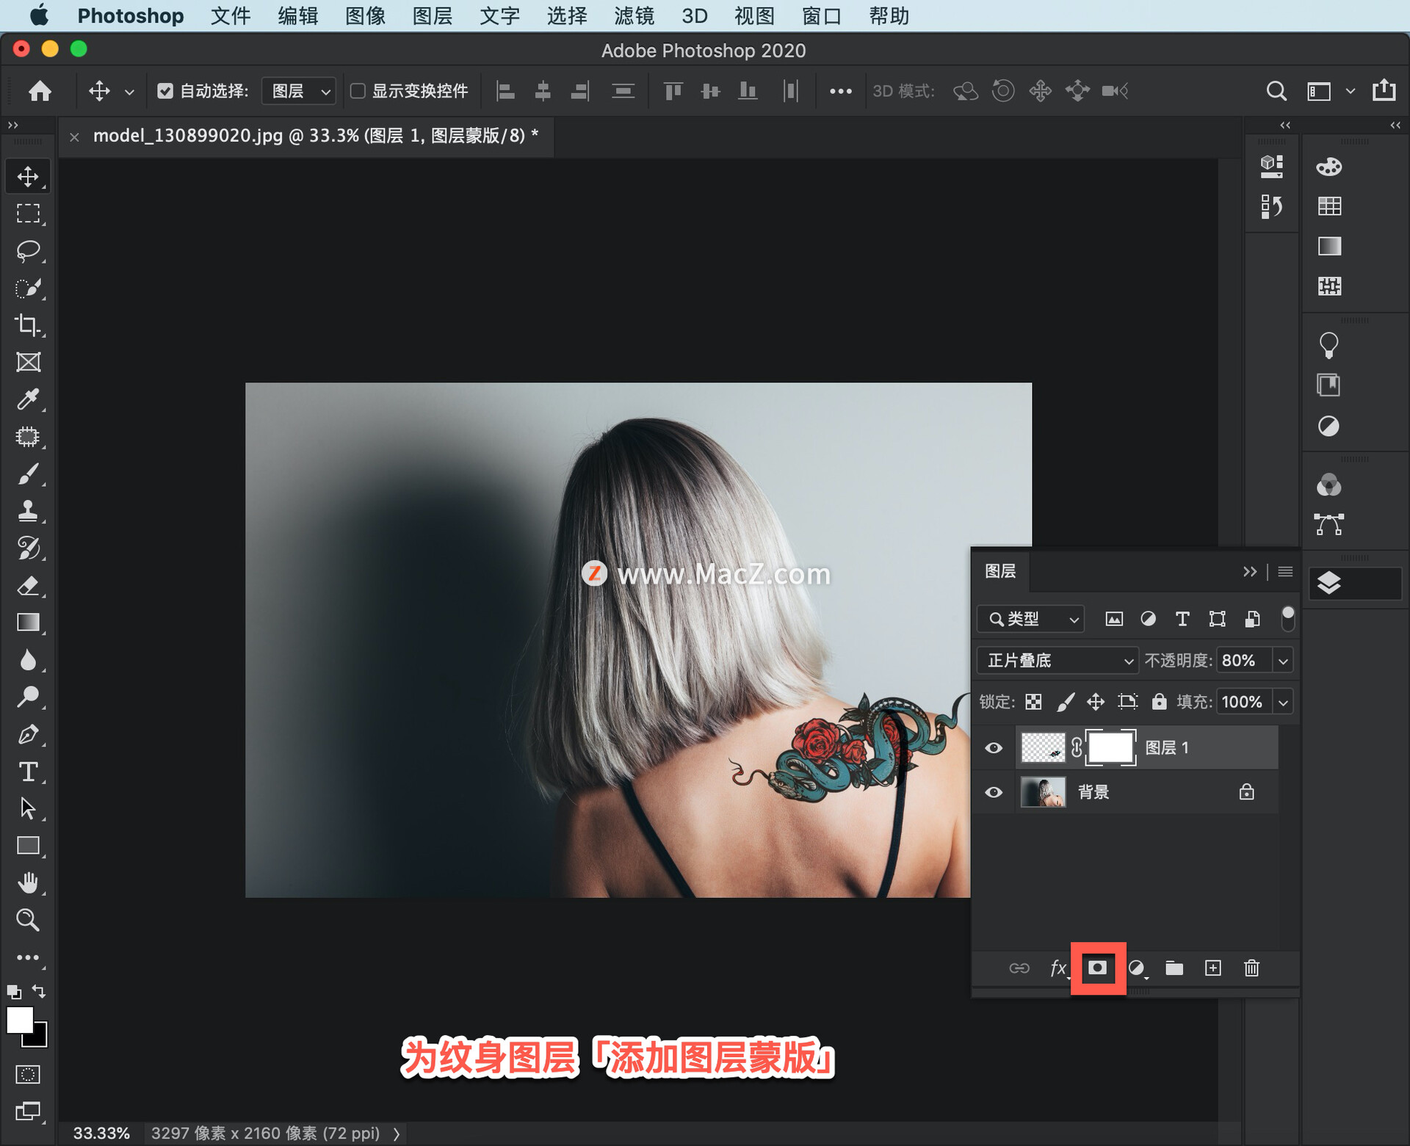Select the Hand tool
This screenshot has height=1146, width=1410.
(x=28, y=883)
